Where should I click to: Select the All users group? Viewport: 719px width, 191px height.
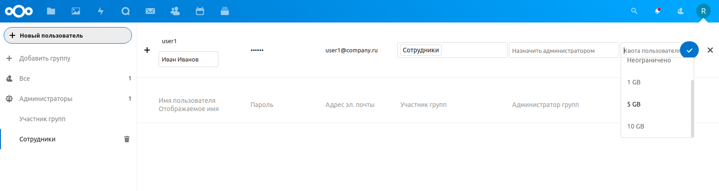[68, 79]
